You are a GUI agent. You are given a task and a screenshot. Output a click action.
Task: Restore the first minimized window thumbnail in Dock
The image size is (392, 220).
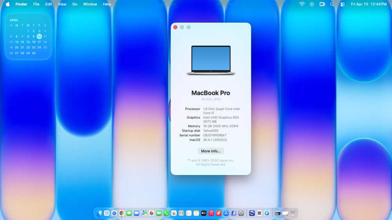(x=278, y=213)
